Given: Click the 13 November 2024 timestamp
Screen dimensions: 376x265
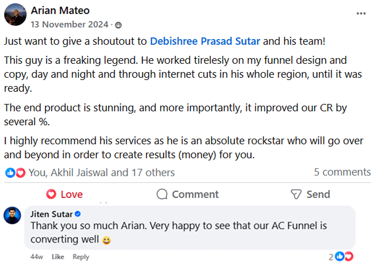Looking at the screenshot, I should pos(70,25).
